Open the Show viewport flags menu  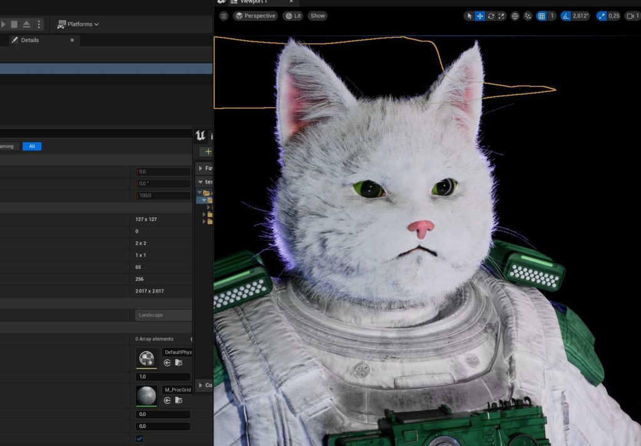318,16
